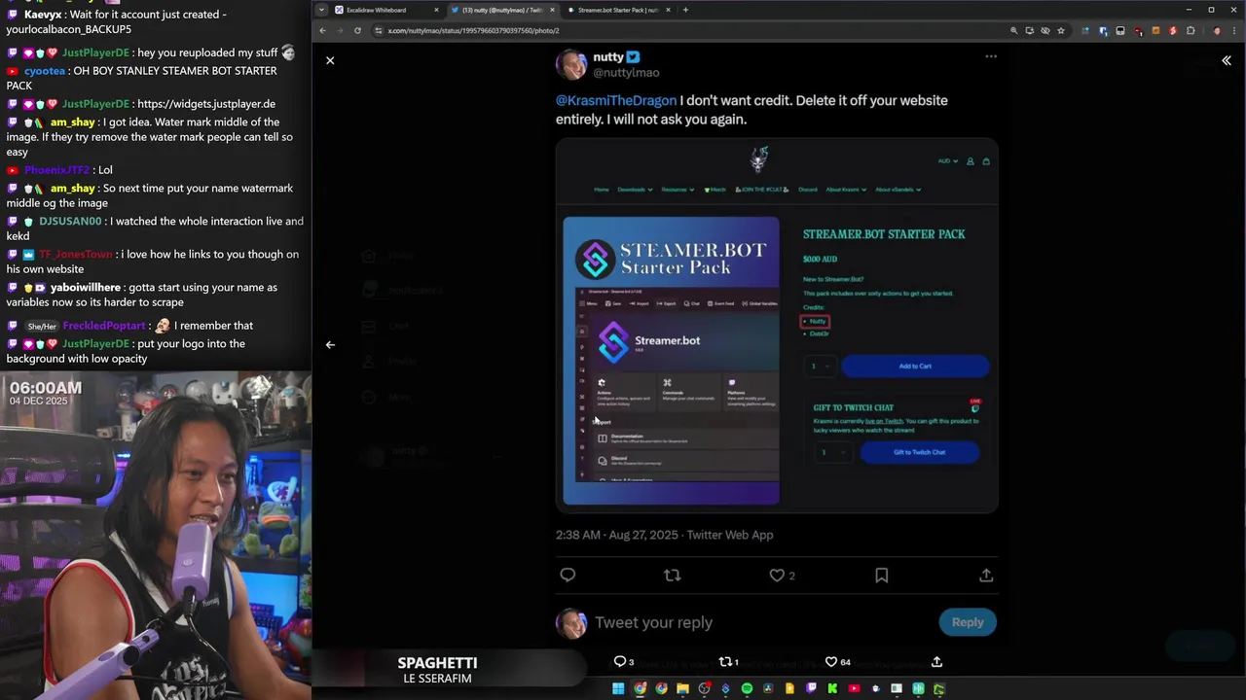Image resolution: width=1246 pixels, height=700 pixels.
Task: Click the DJSUSAN00 username in chat
Action: [x=70, y=222]
